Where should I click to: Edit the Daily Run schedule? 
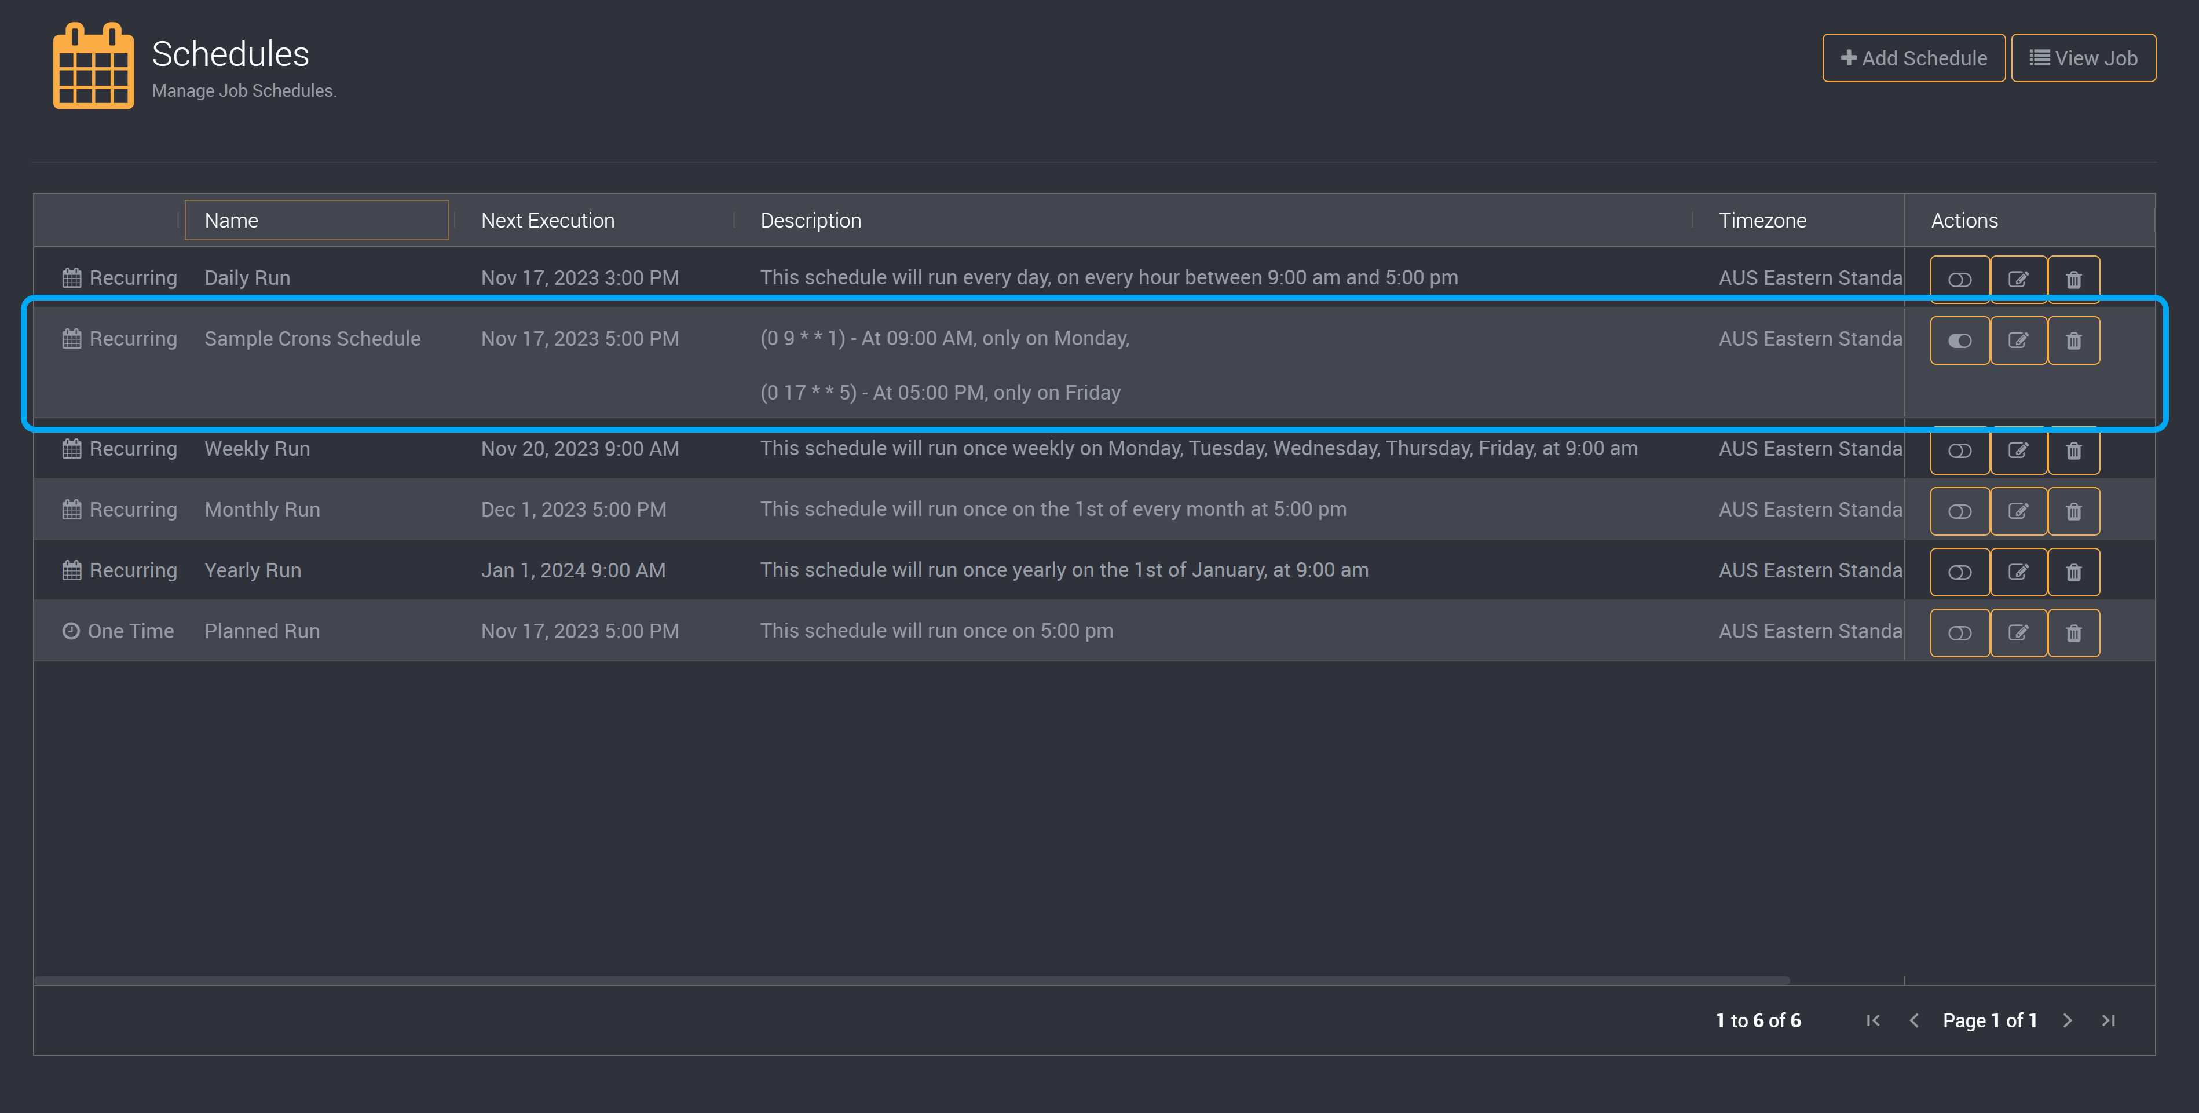pyautogui.click(x=2018, y=280)
